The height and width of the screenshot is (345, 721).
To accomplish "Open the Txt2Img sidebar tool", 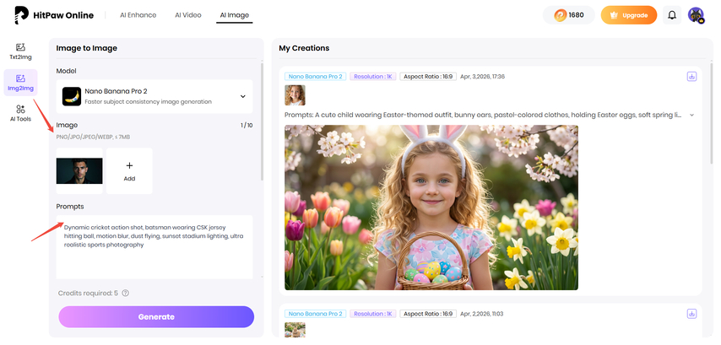I will click(x=20, y=51).
